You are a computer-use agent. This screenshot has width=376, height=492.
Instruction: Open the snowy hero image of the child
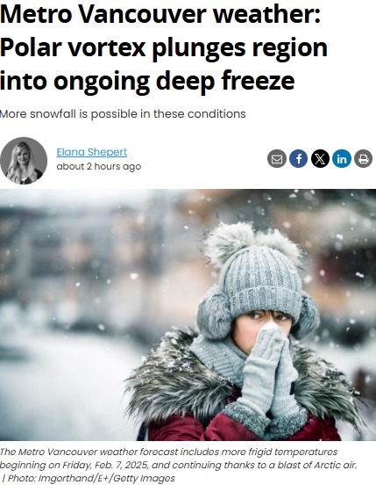pos(188,315)
